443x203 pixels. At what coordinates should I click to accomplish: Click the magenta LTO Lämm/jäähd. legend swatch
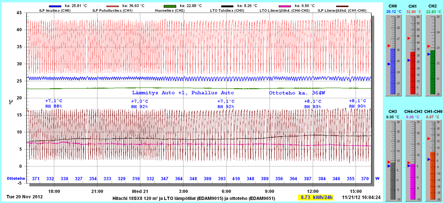285,6
